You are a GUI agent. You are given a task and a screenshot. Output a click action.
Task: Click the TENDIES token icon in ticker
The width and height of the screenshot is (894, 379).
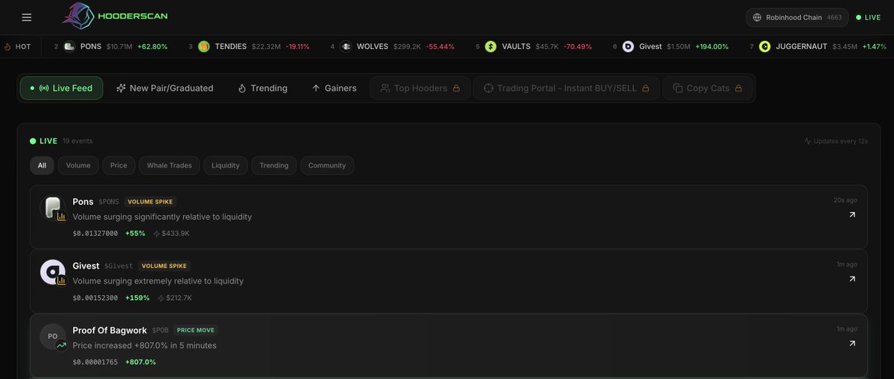204,46
